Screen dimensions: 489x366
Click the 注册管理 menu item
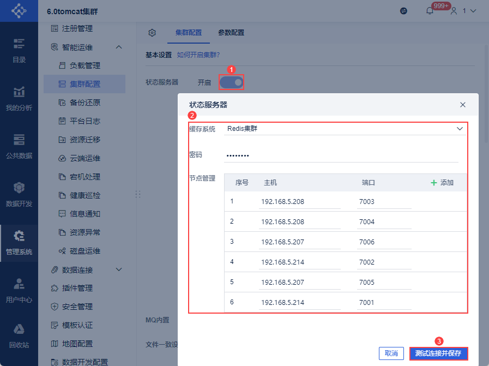(72, 28)
